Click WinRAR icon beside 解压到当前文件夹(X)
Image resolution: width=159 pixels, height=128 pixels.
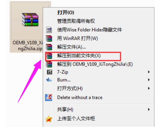tap(49, 56)
